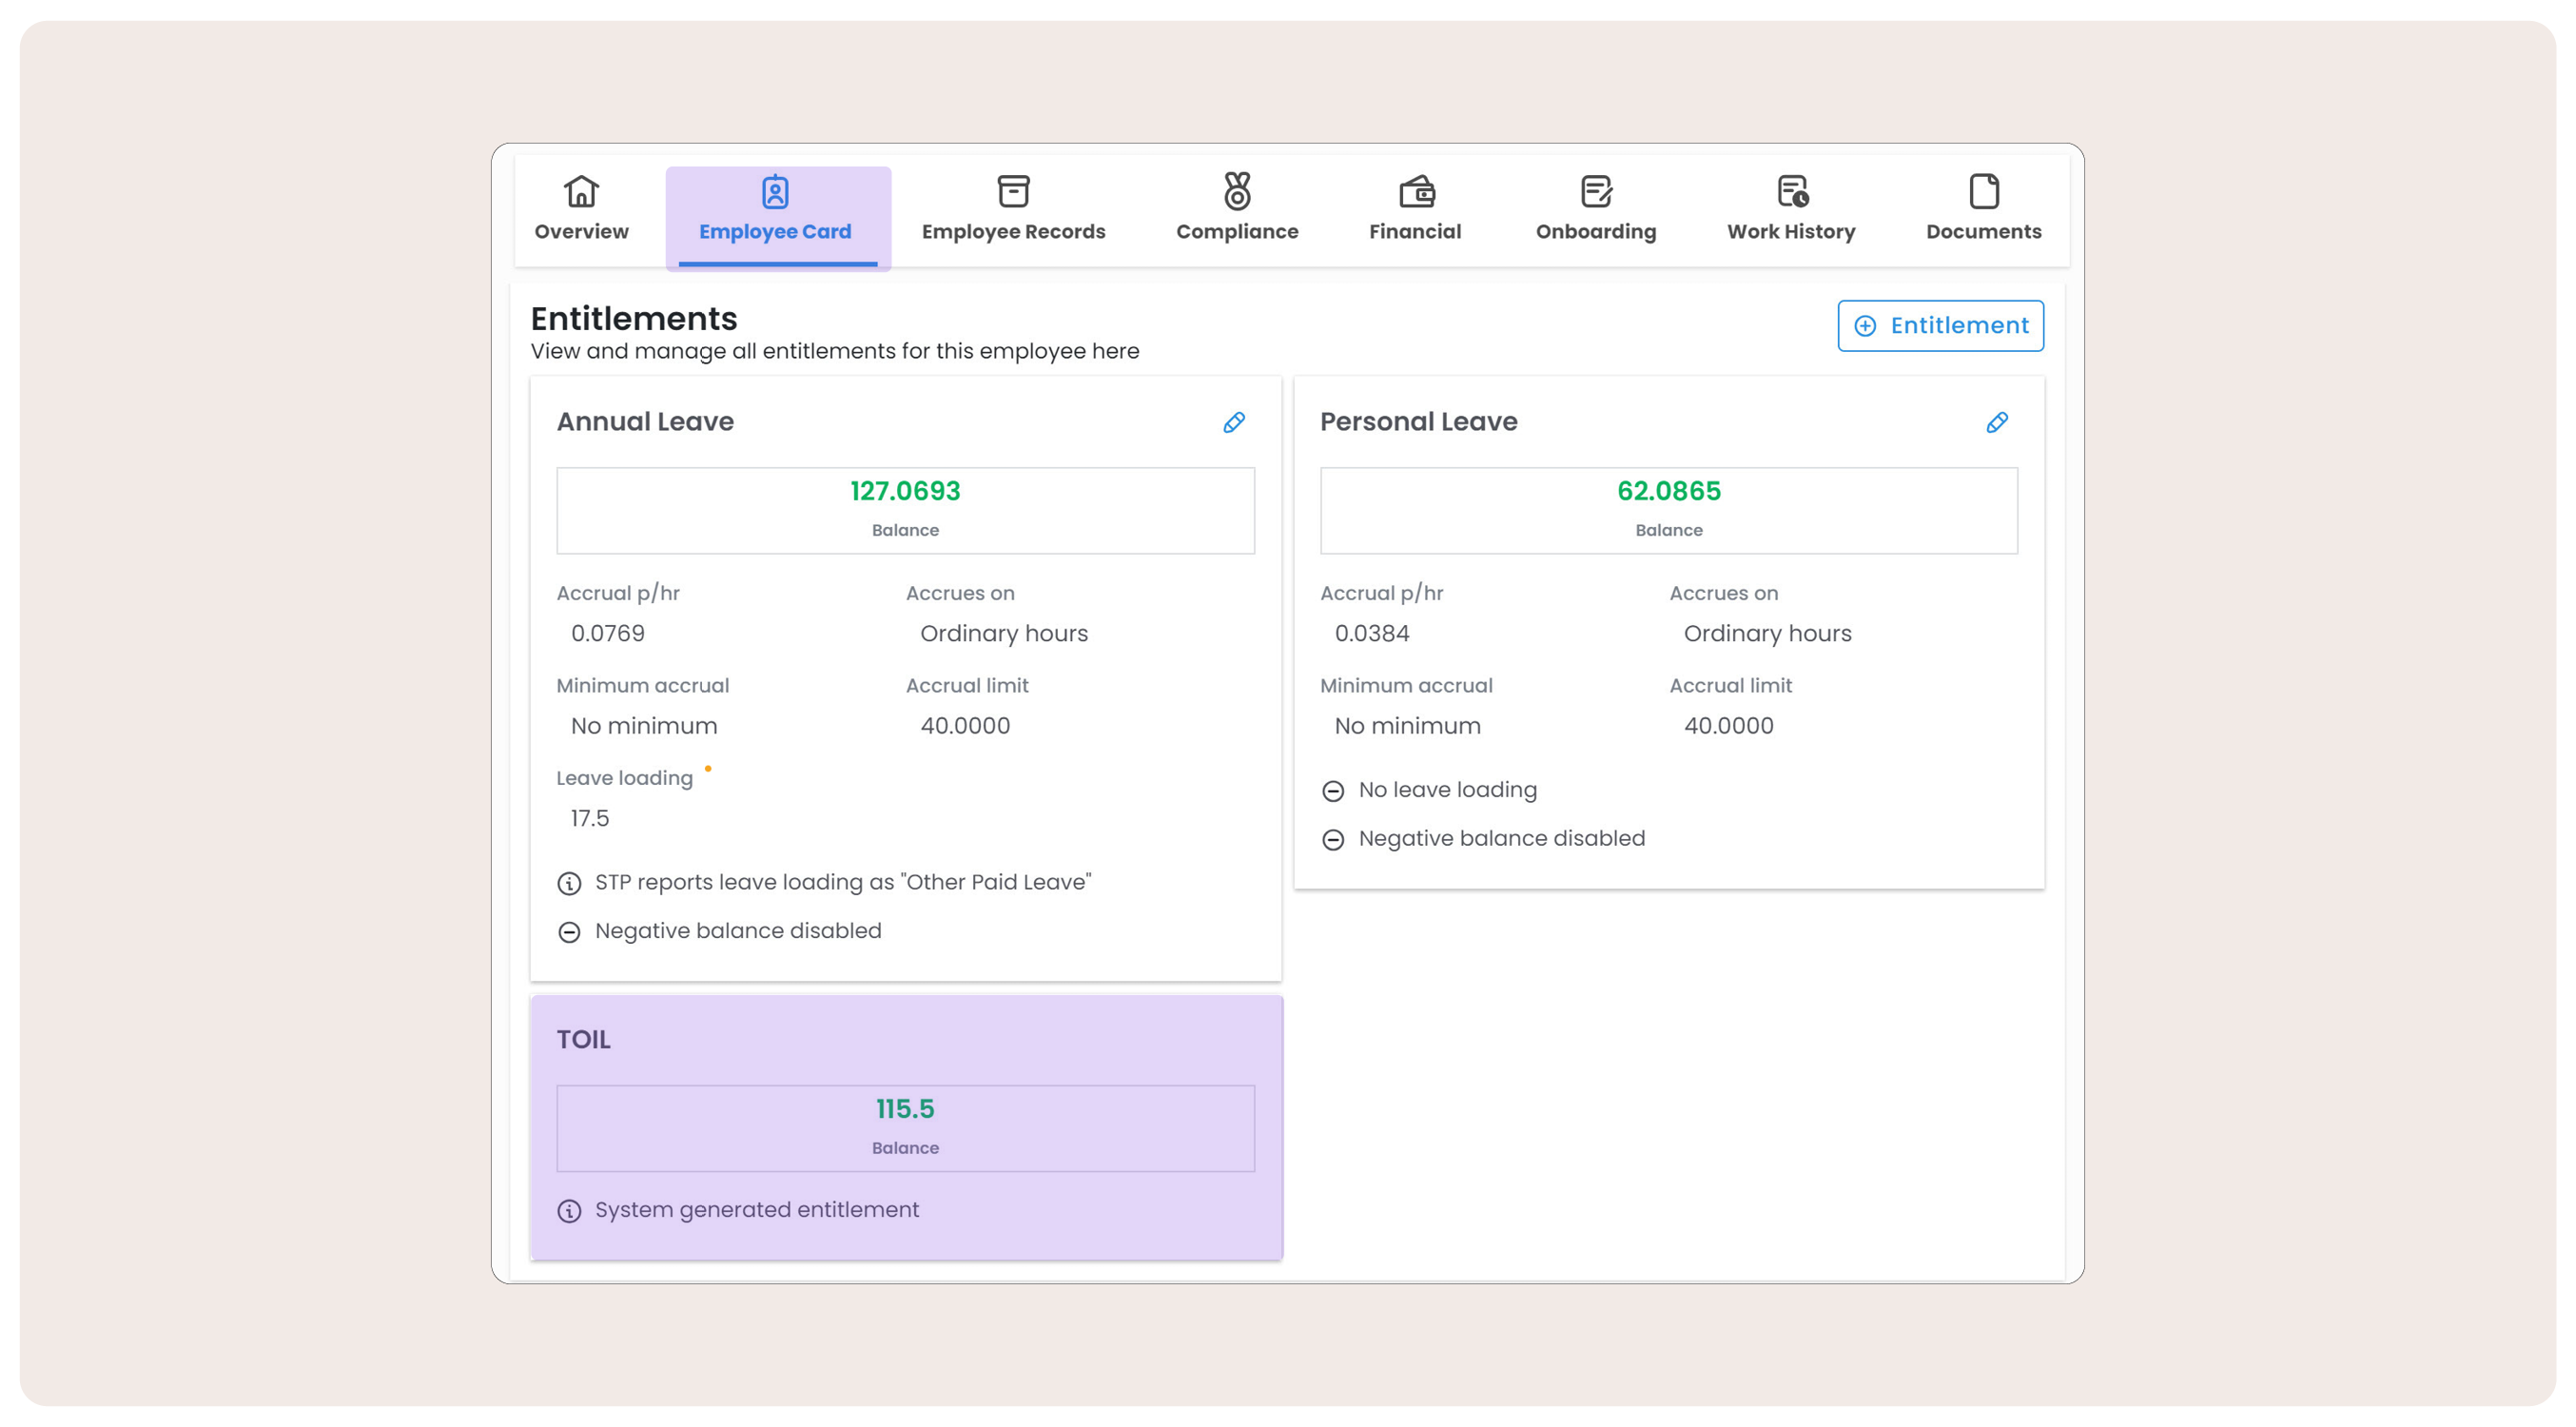Click the Compliance medal icon
Screen dimensions: 2576x1427
coord(1237,191)
